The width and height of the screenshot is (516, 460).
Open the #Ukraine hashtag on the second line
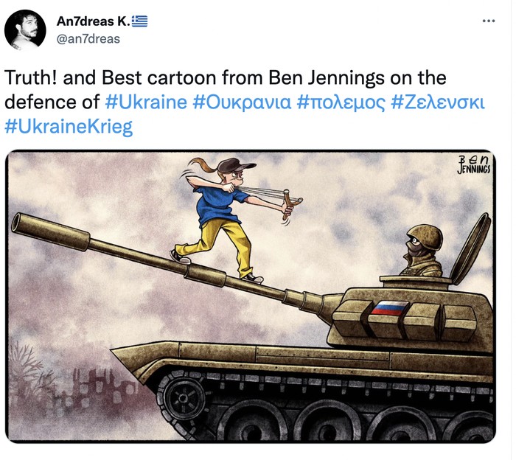pyautogui.click(x=146, y=102)
